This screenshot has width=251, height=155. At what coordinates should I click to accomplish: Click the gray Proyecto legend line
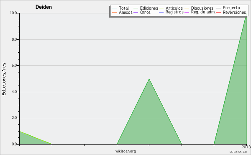coord(218,8)
